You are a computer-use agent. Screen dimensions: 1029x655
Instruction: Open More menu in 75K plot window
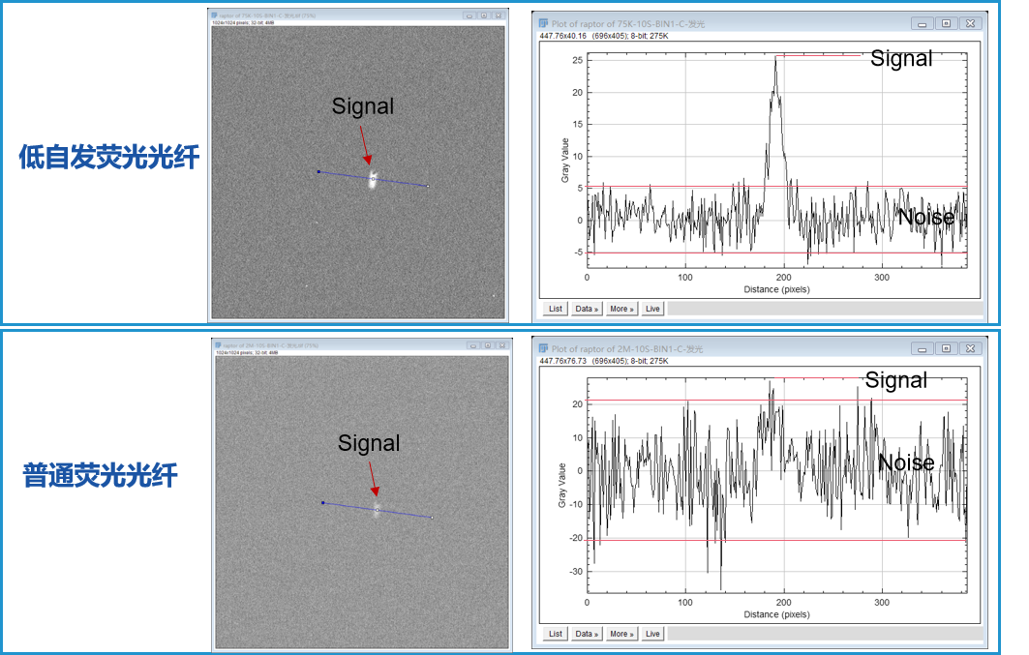[x=621, y=309]
